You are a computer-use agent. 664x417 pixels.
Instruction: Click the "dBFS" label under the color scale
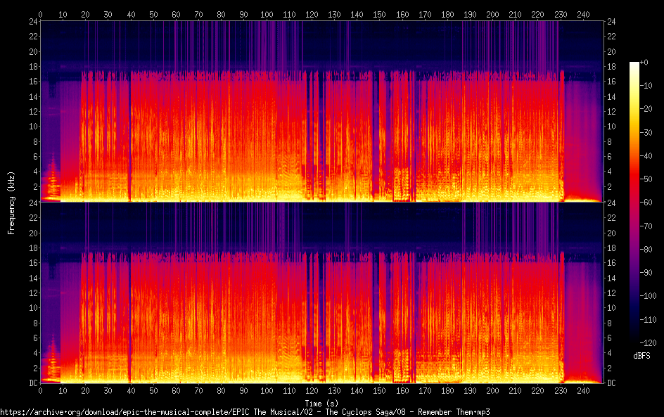click(x=641, y=356)
